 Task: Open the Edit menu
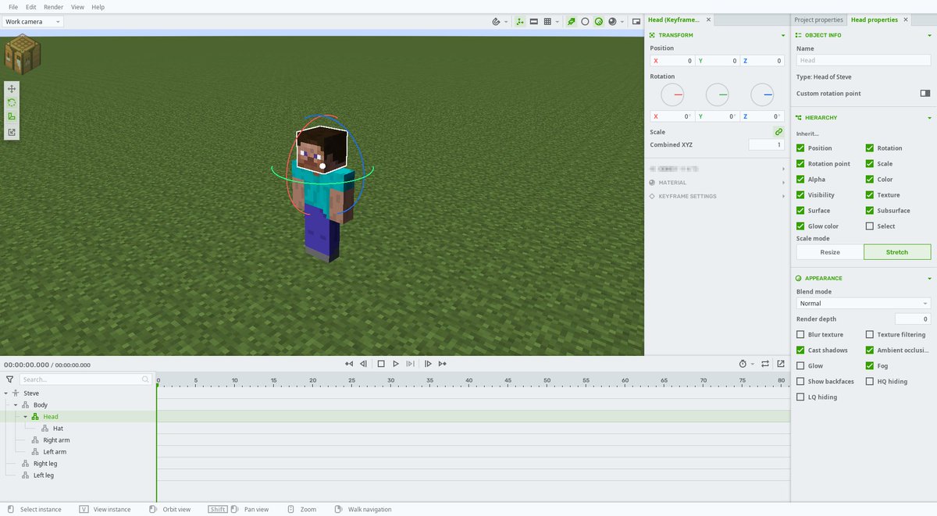[x=31, y=7]
